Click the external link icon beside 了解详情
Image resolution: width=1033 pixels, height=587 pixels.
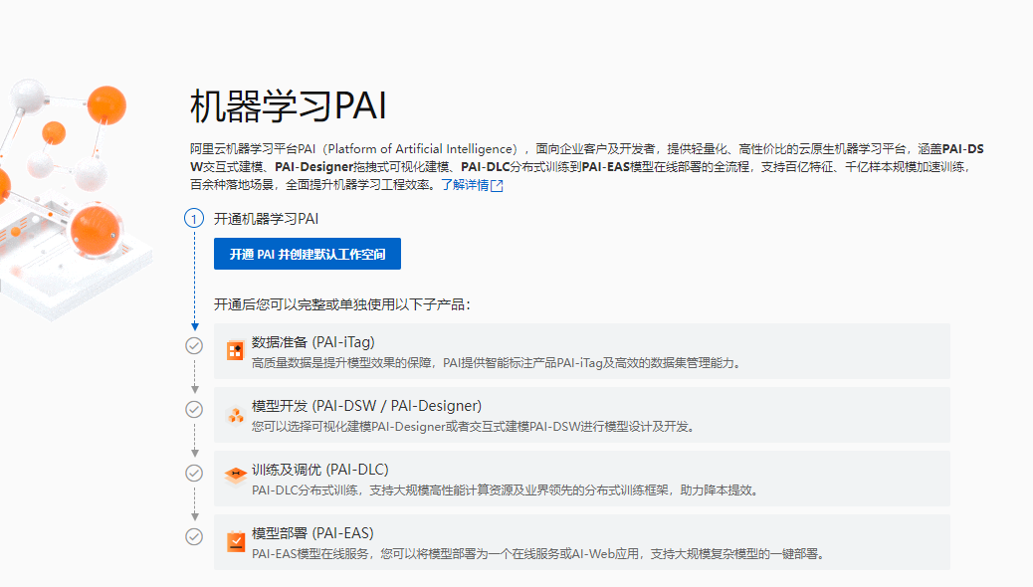pos(498,186)
